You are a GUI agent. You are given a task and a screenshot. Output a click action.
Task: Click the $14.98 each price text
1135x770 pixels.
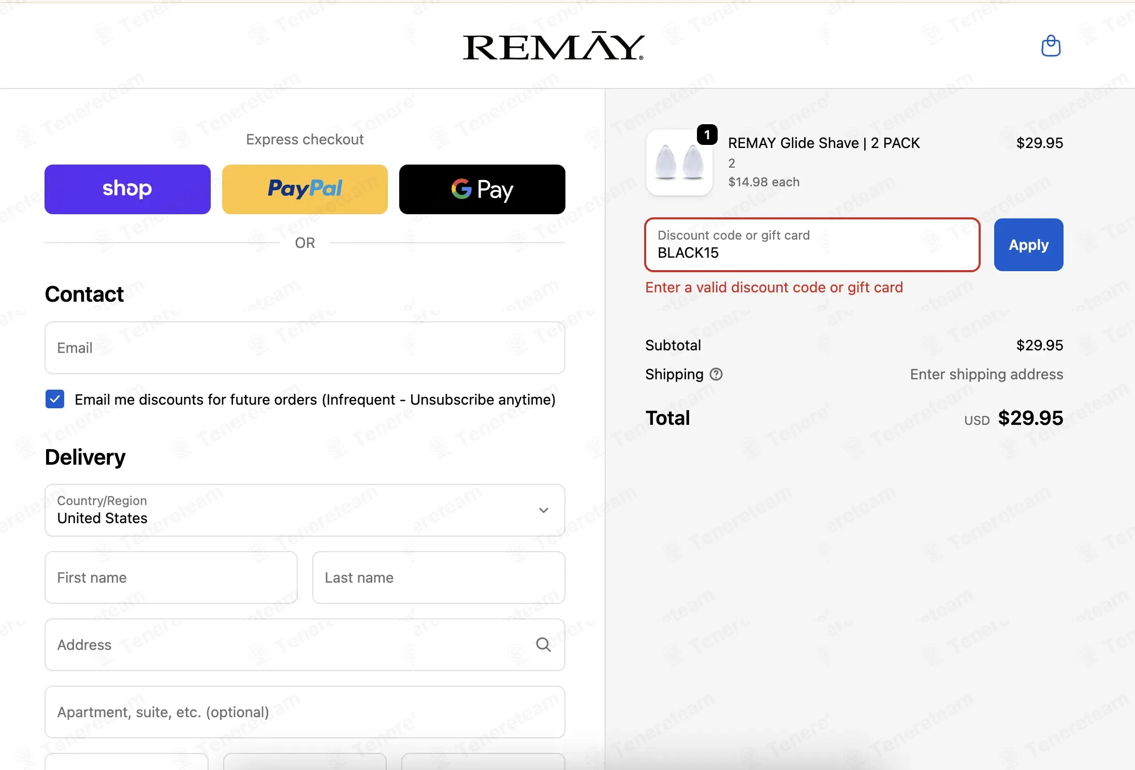point(764,182)
